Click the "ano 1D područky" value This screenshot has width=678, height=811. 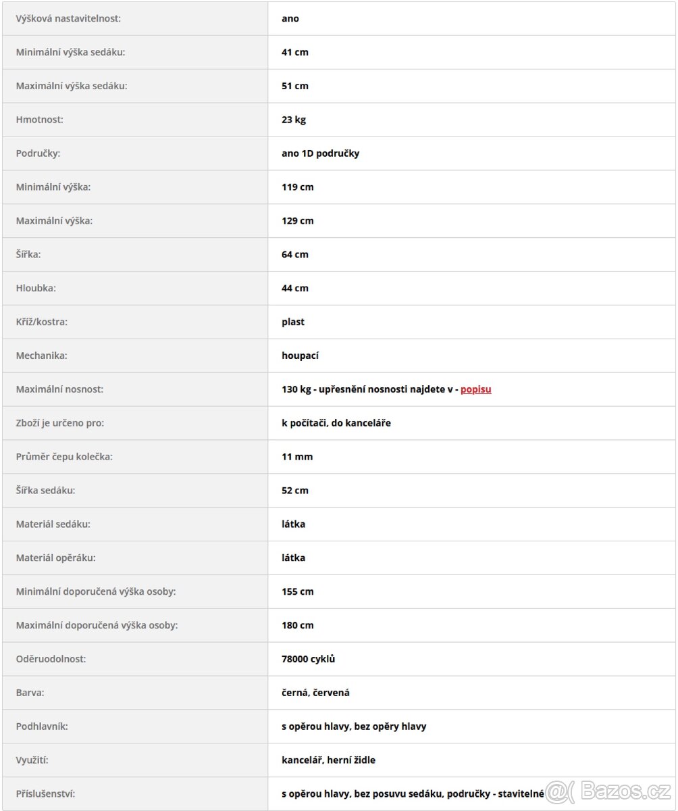point(320,153)
